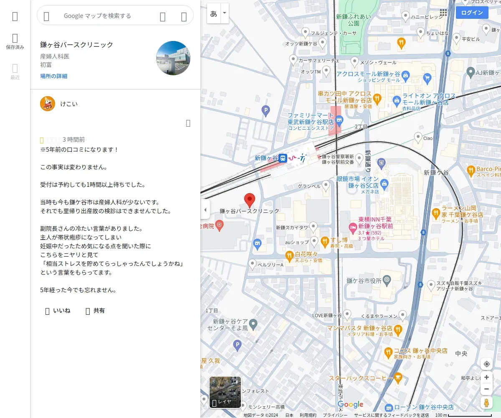The image size is (501, 418).
Task: Open the レイヤ layers thumbnail
Action: coord(225,392)
